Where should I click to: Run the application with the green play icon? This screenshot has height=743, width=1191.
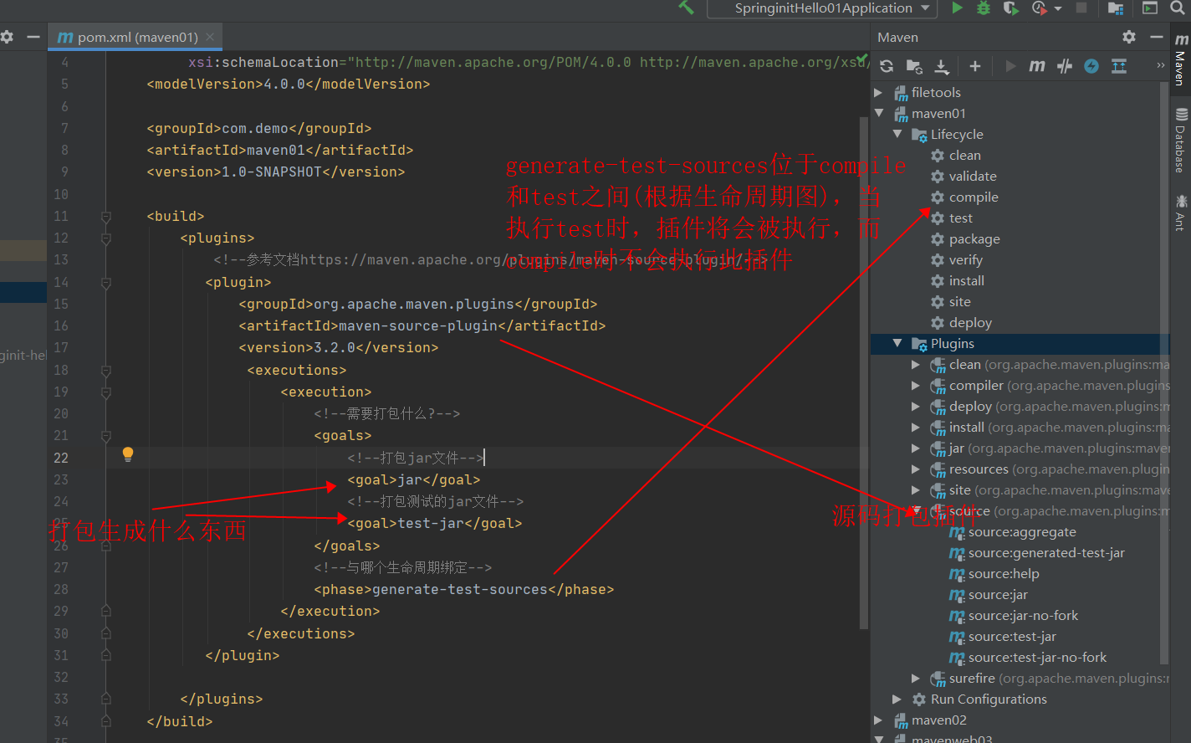point(957,8)
